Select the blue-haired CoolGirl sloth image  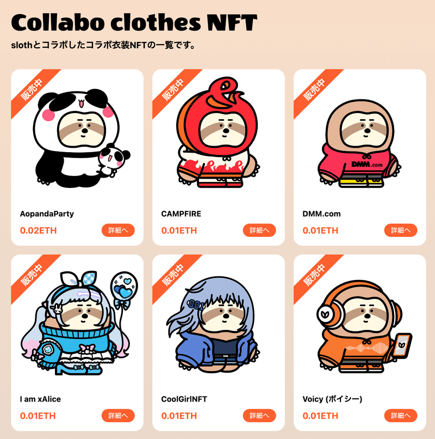pyautogui.click(x=213, y=325)
